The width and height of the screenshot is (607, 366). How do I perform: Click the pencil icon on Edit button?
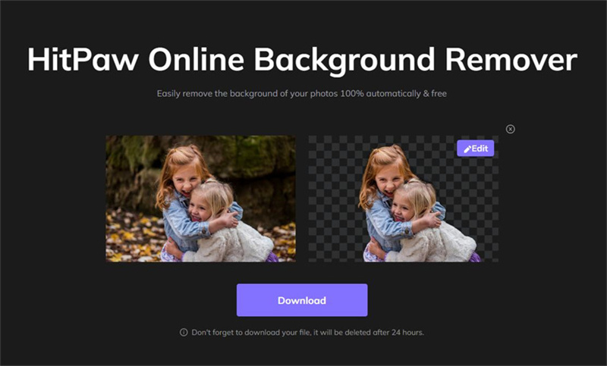(x=467, y=149)
